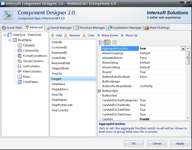Select the OrderID column in list
Image resolution: width=192 pixels, height=150 pixels.
(x=73, y=42)
